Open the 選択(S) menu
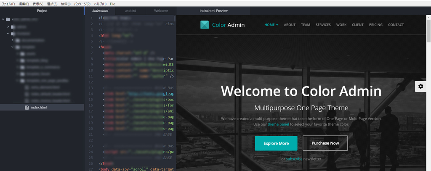Image resolution: width=431 pixels, height=171 pixels. pyautogui.click(x=52, y=4)
